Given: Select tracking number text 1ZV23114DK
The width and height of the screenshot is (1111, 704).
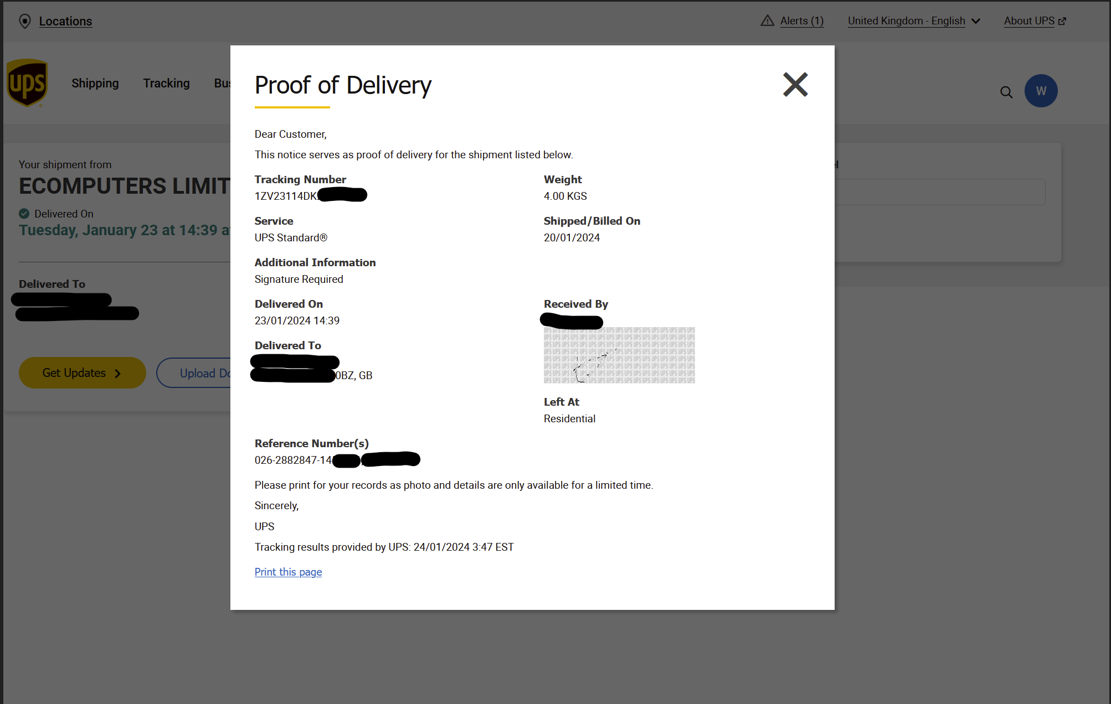Looking at the screenshot, I should (x=286, y=196).
